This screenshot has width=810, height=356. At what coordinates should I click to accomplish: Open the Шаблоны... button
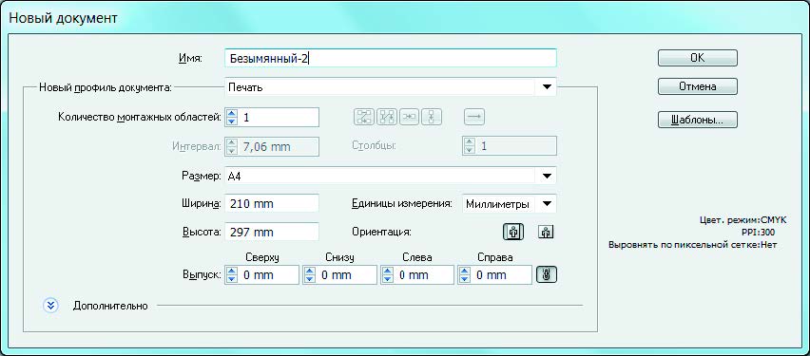pos(698,120)
